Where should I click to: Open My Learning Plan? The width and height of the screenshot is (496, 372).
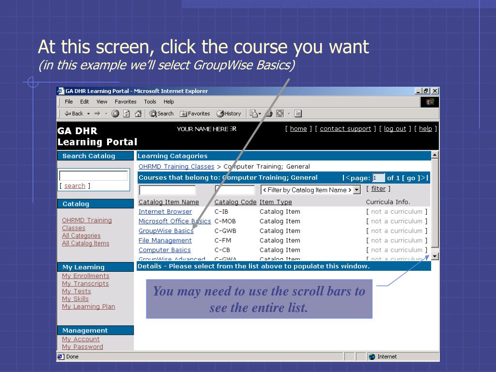coord(89,307)
